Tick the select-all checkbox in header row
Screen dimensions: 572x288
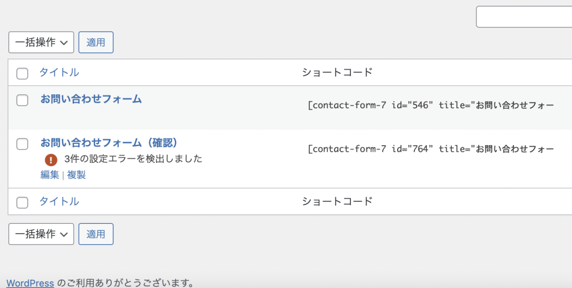[x=22, y=74]
